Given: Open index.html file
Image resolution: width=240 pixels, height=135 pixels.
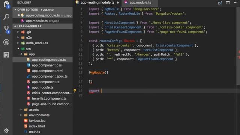Looking at the screenshot, I should click(42, 126).
